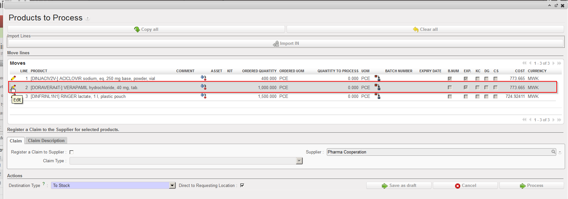Viewport: 568px width, 199px height.
Task: Enable Register a Claim to Supplier checkbox
Action: [x=71, y=152]
